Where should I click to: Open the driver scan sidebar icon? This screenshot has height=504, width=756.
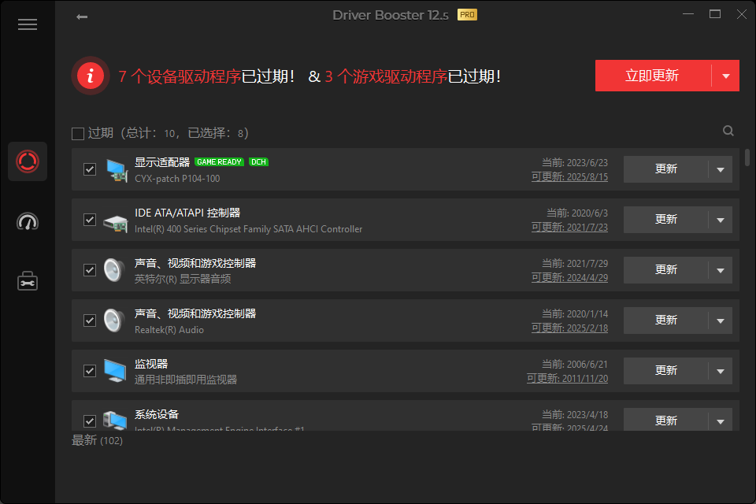(x=28, y=161)
